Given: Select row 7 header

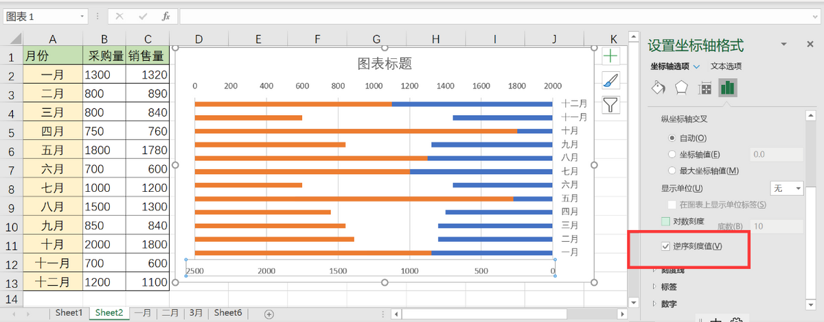Looking at the screenshot, I should tap(11, 169).
